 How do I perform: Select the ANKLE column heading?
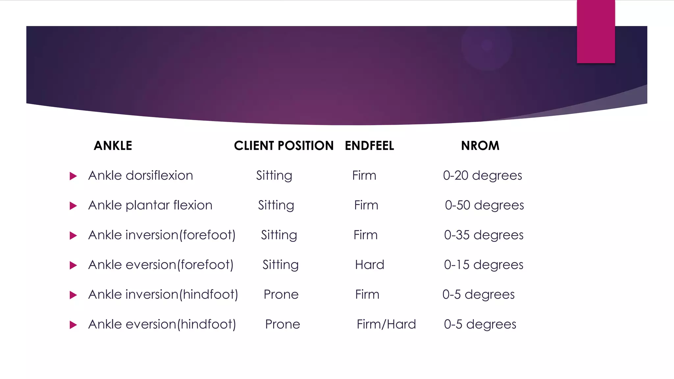click(113, 145)
